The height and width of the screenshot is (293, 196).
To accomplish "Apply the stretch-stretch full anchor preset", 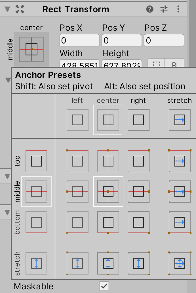I will tap(180, 263).
